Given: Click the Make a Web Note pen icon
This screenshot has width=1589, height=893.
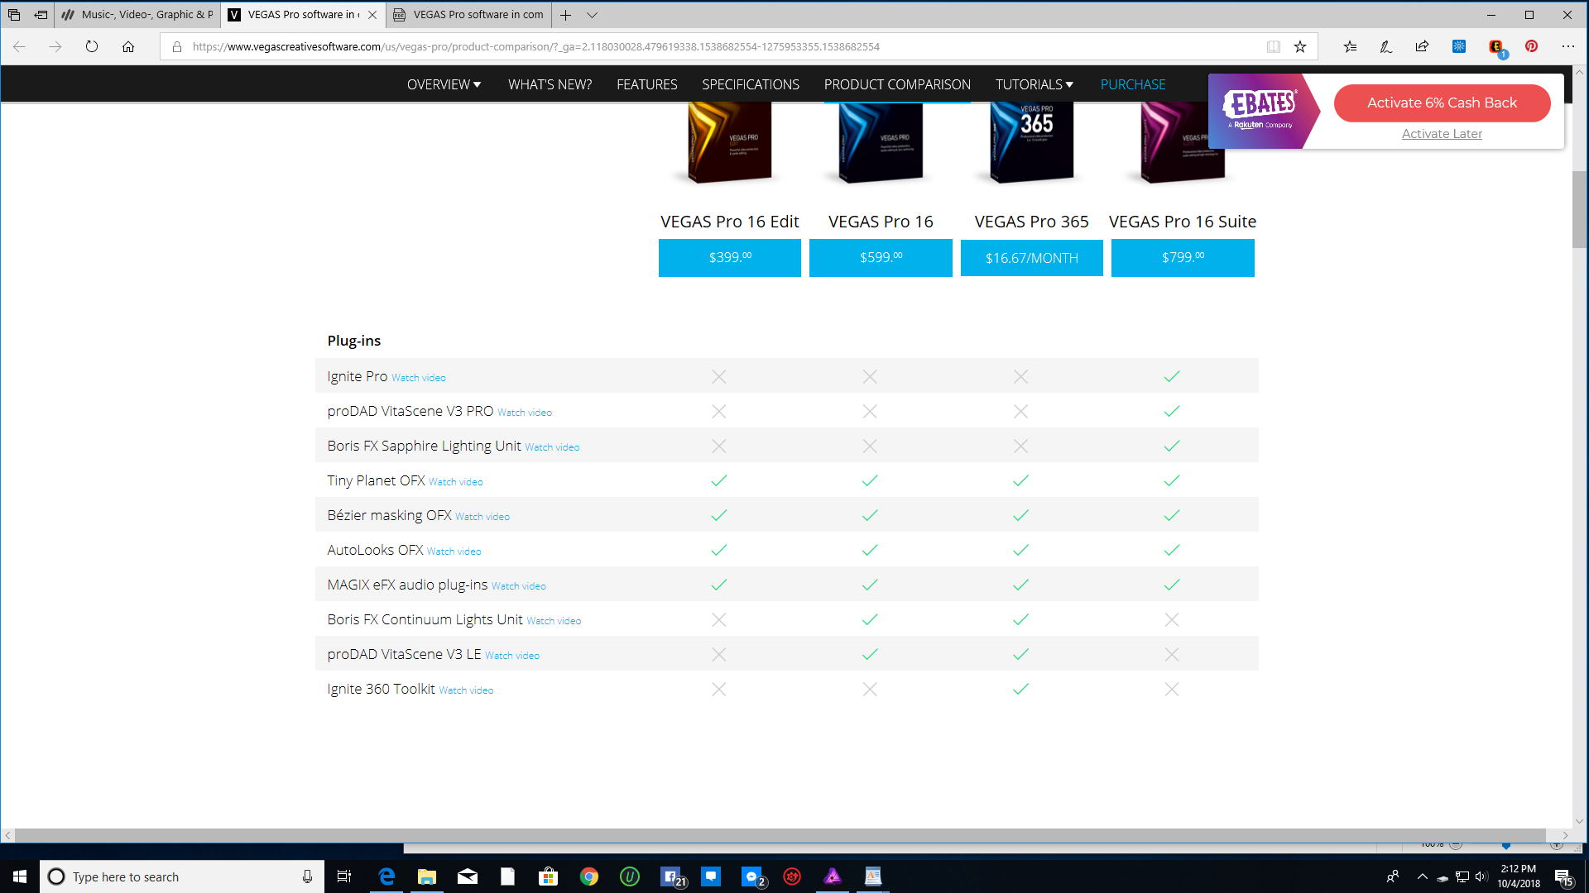Looking at the screenshot, I should pyautogui.click(x=1385, y=47).
